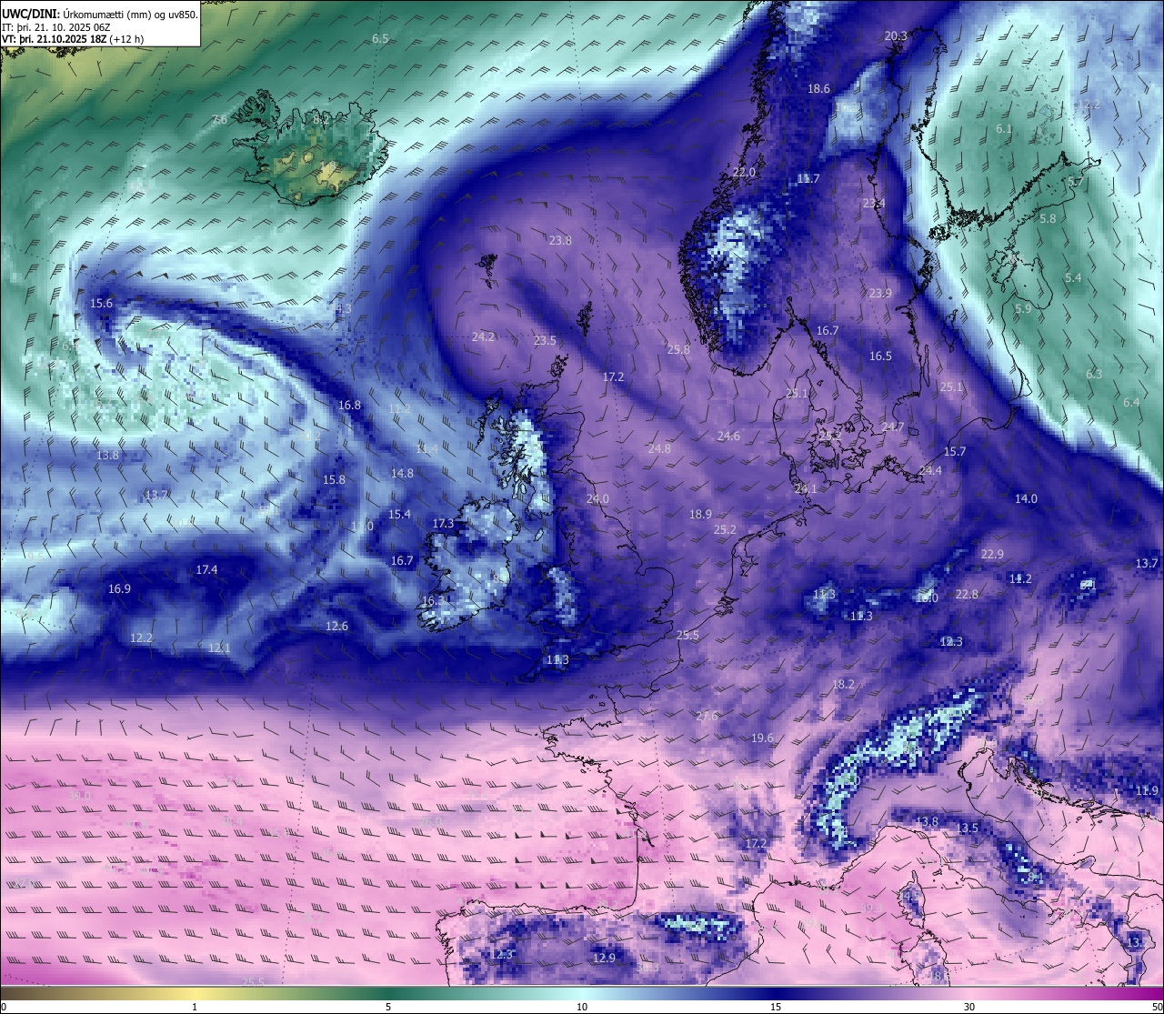
Task: Select the 24.8 value east of Scotland
Action: coord(659,449)
